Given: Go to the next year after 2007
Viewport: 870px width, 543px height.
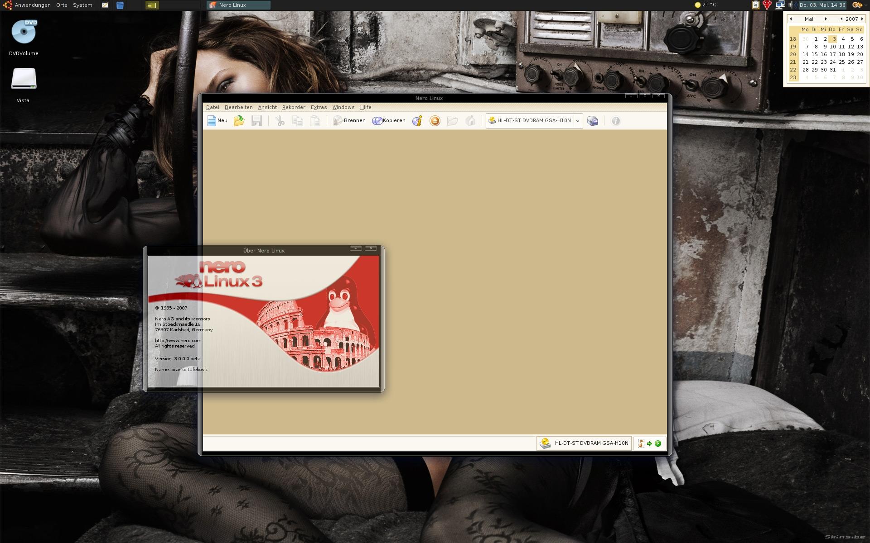Looking at the screenshot, I should point(862,19).
